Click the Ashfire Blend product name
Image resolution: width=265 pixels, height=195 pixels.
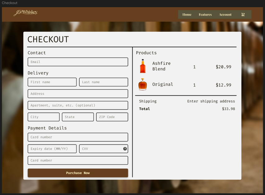pyautogui.click(x=162, y=66)
